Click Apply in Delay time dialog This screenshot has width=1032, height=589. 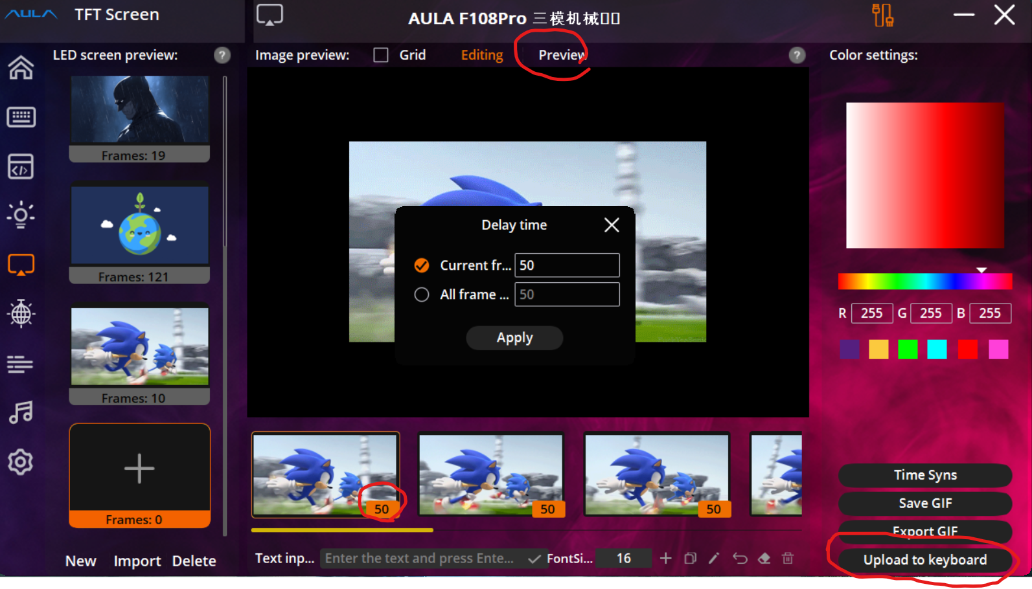514,338
